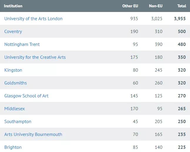The image size is (190, 152).
Task: Select Coventry's total of 500
Action: pos(182,32)
